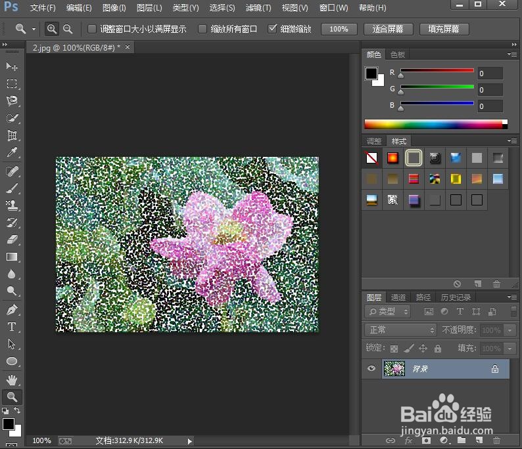This screenshot has height=449, width=522.
Task: Click the 适合屏幕 button
Action: (387, 29)
